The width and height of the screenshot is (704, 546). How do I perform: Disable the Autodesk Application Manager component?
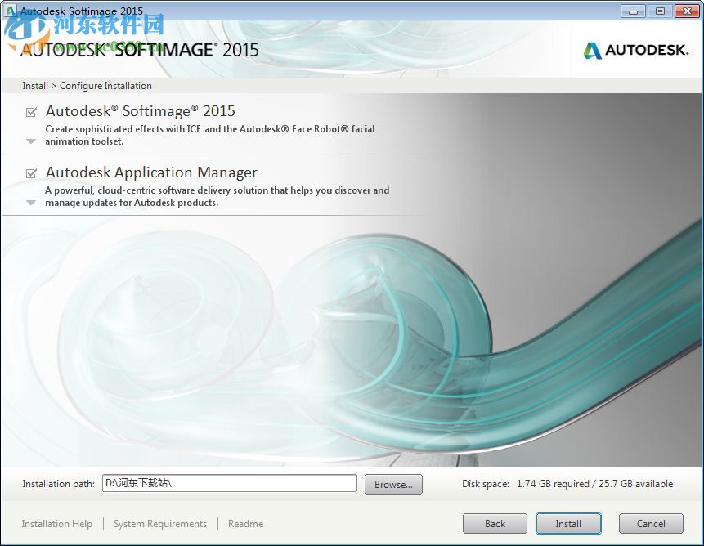30,172
